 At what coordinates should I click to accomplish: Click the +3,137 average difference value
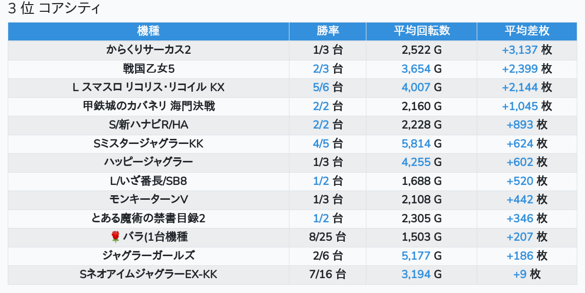click(519, 50)
